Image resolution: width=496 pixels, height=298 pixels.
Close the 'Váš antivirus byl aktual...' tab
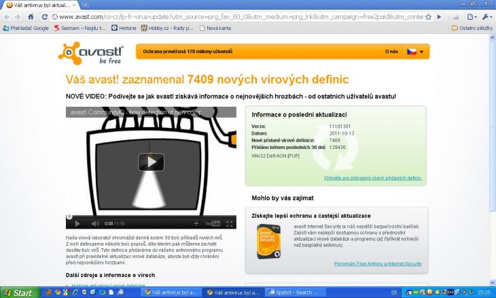coord(74,5)
